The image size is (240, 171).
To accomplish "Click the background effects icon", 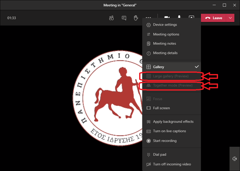I will pos(149,122).
